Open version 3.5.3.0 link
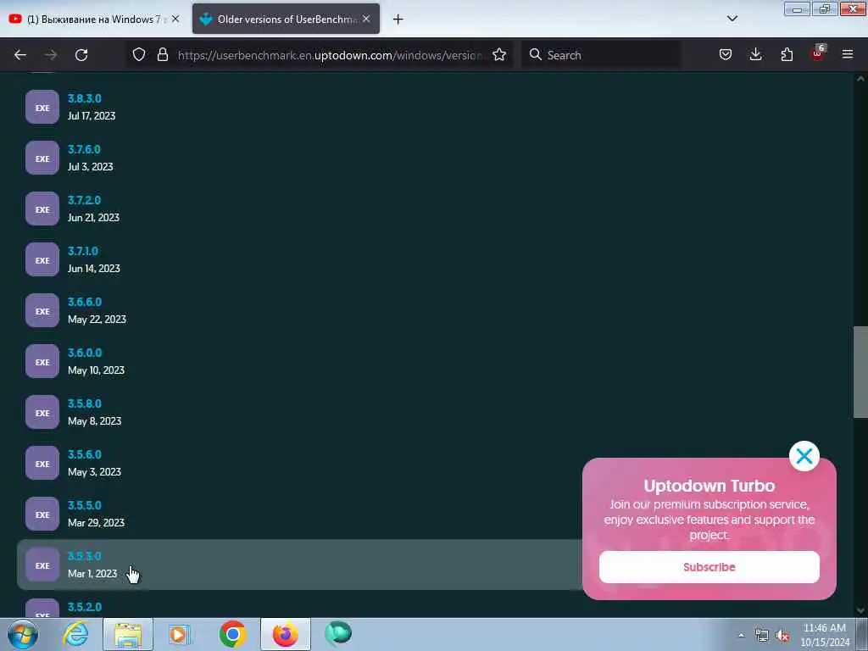Viewport: 868px width, 651px height. click(85, 557)
